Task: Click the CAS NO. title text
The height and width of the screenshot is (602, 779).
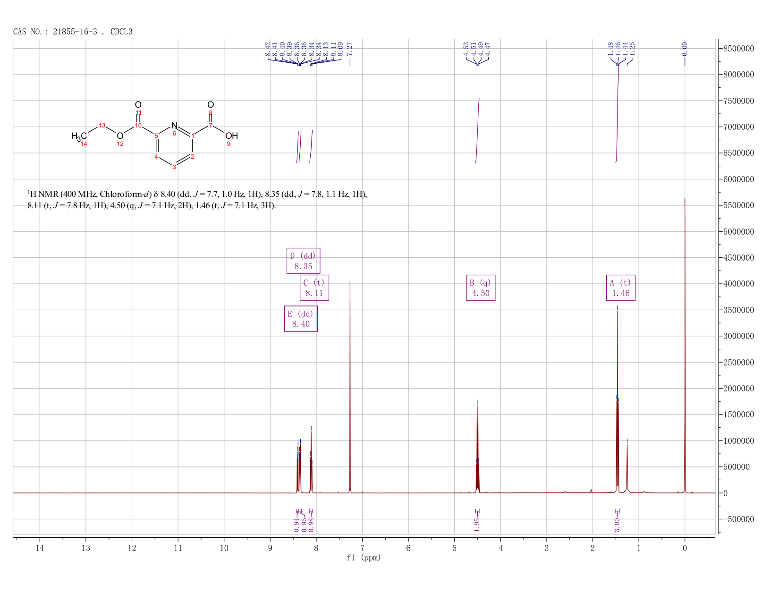Action: (x=73, y=32)
